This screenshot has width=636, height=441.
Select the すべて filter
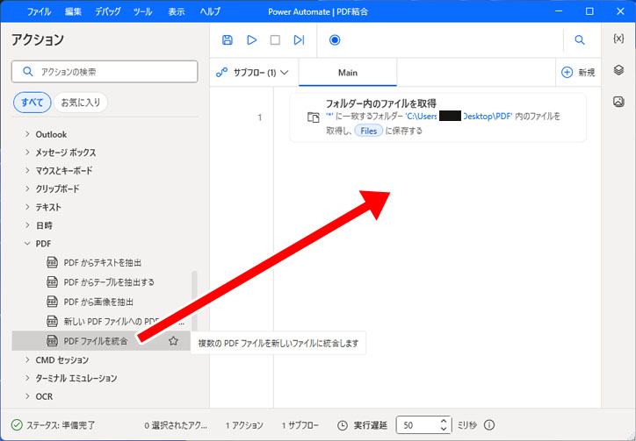[x=32, y=103]
